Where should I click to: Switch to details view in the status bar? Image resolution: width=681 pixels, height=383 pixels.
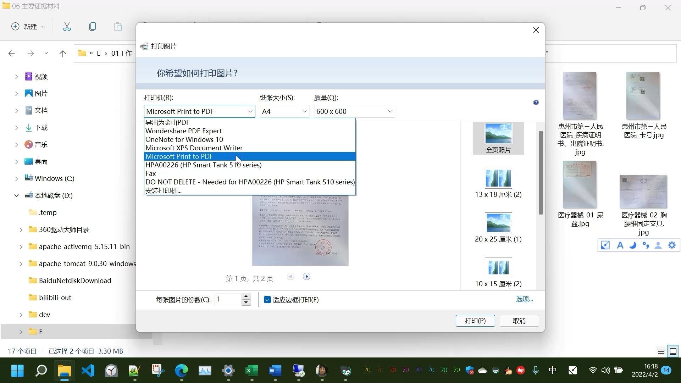pyautogui.click(x=661, y=351)
